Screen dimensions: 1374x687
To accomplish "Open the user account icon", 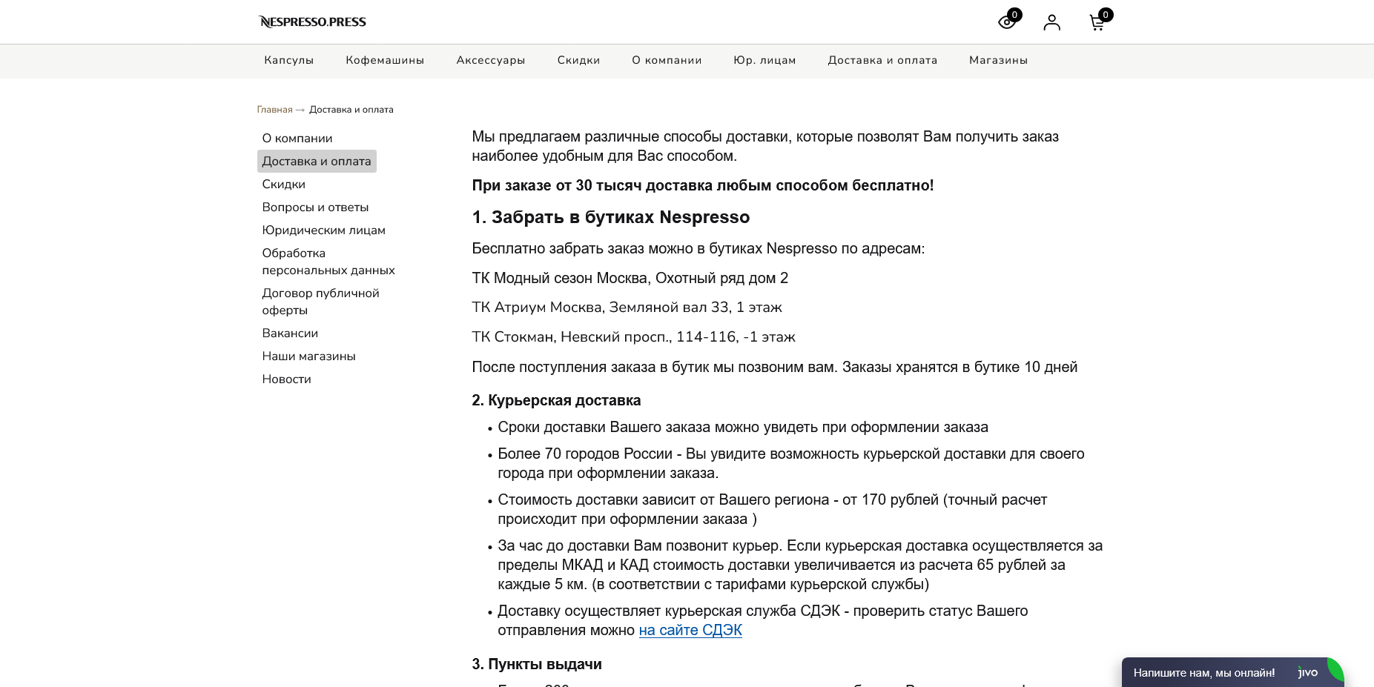I will point(1051,22).
